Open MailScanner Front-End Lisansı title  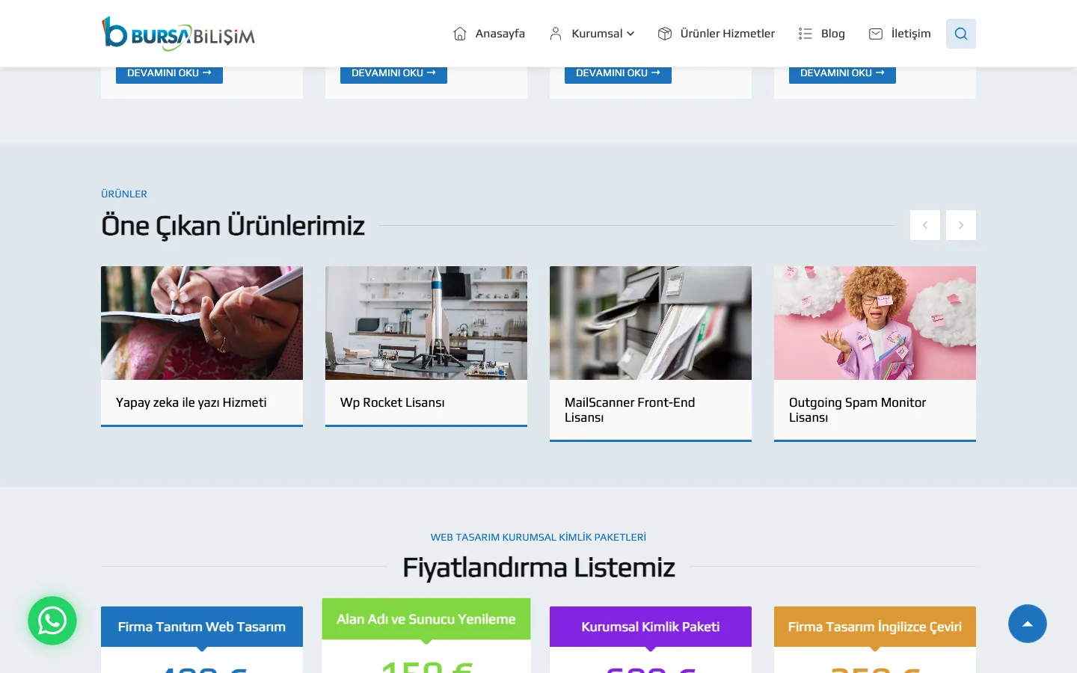pyautogui.click(x=630, y=410)
